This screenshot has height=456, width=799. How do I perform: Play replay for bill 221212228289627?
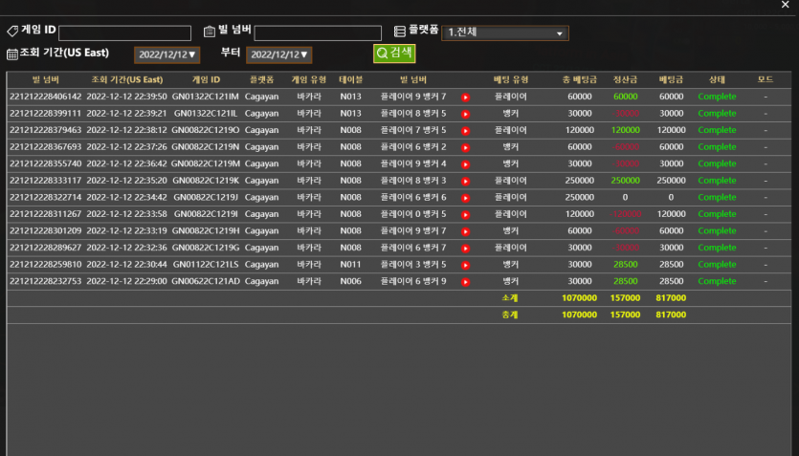465,249
